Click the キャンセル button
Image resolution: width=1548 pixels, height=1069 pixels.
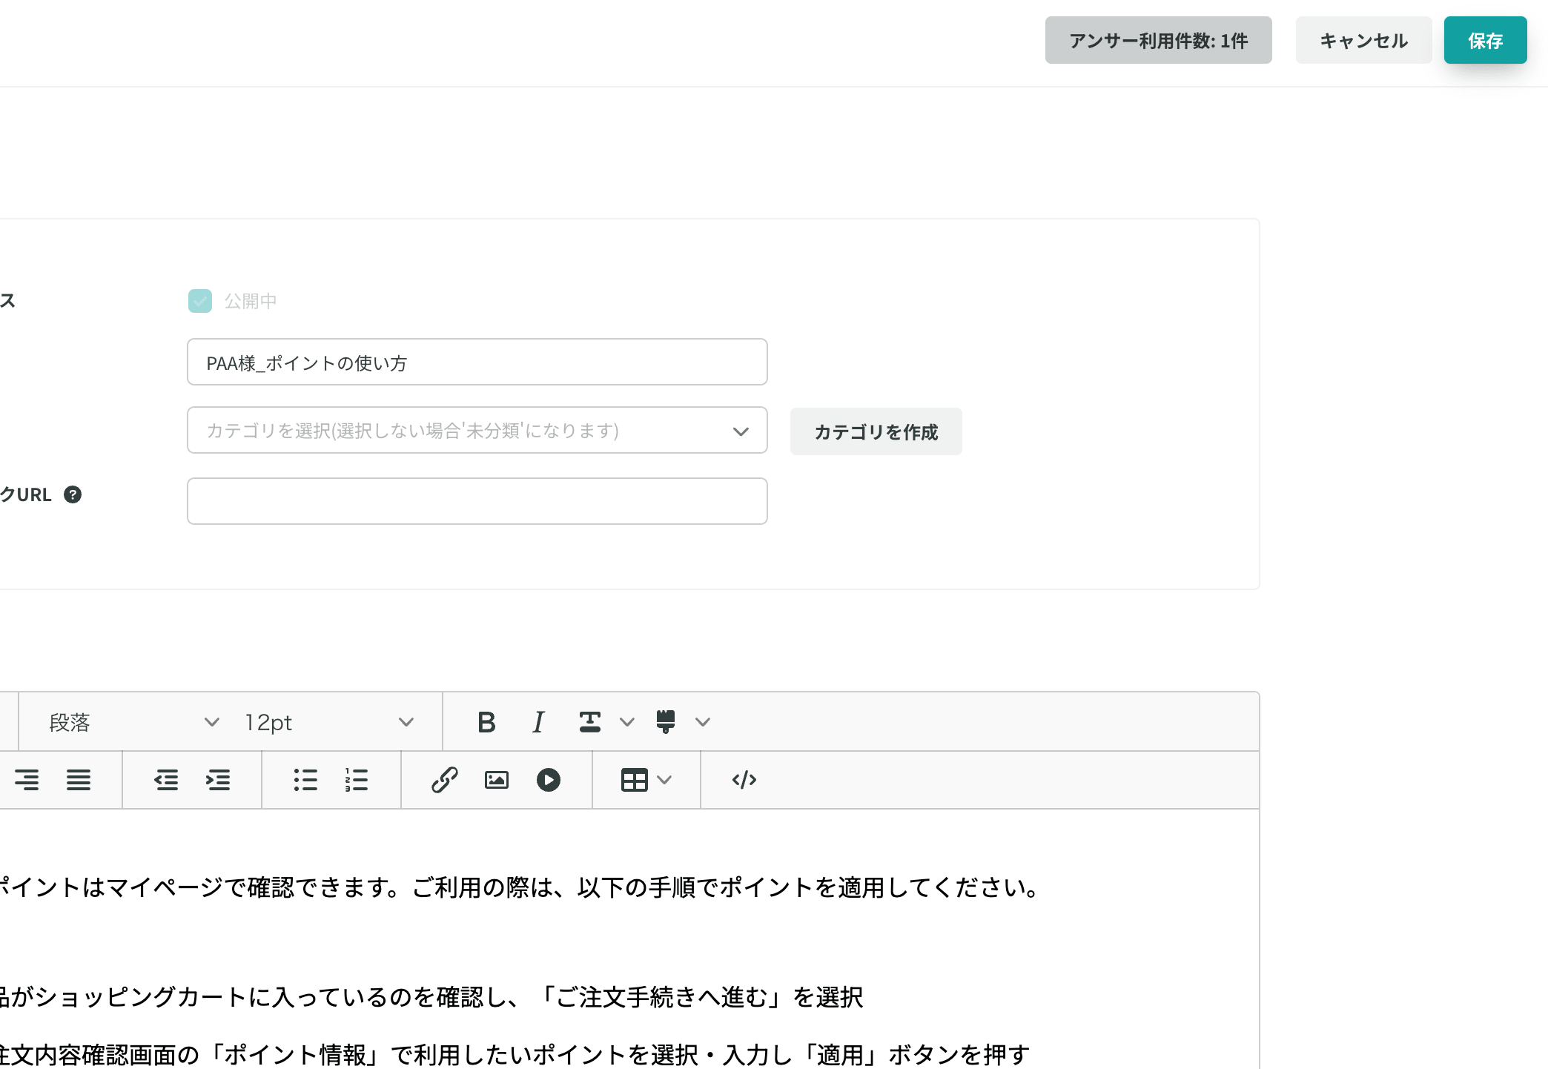(x=1364, y=40)
